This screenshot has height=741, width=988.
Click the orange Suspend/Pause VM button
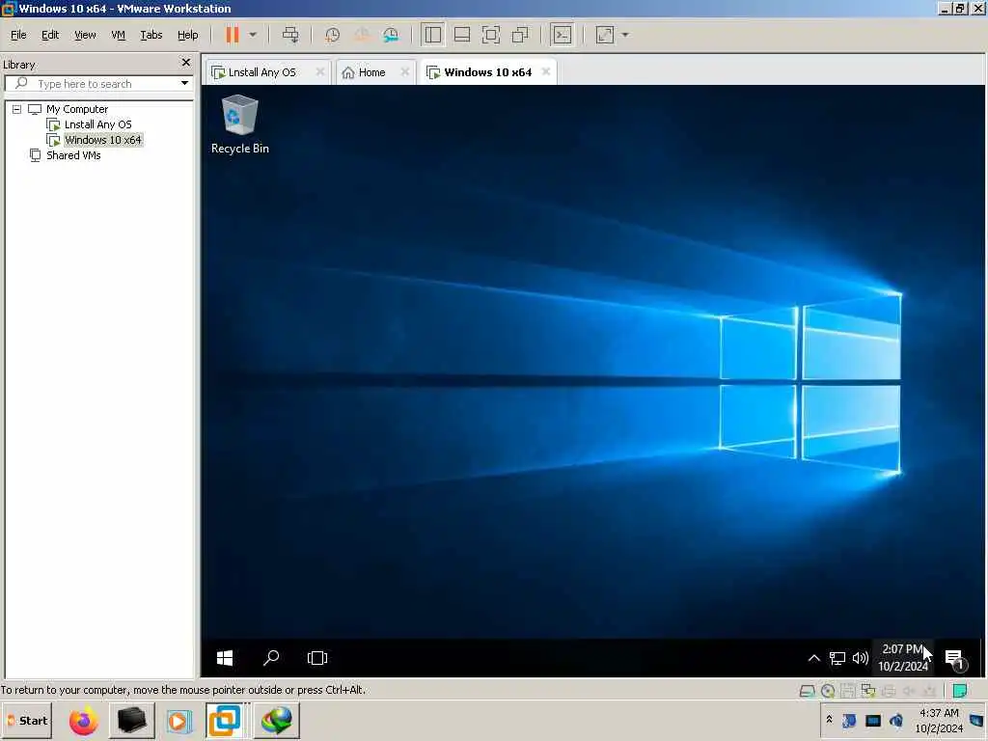(x=233, y=35)
